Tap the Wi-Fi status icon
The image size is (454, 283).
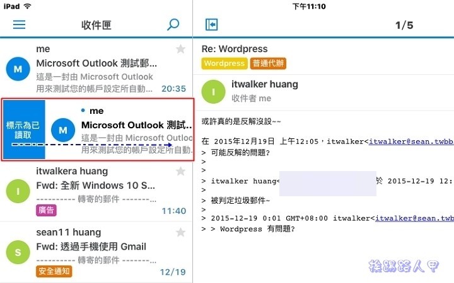point(27,6)
